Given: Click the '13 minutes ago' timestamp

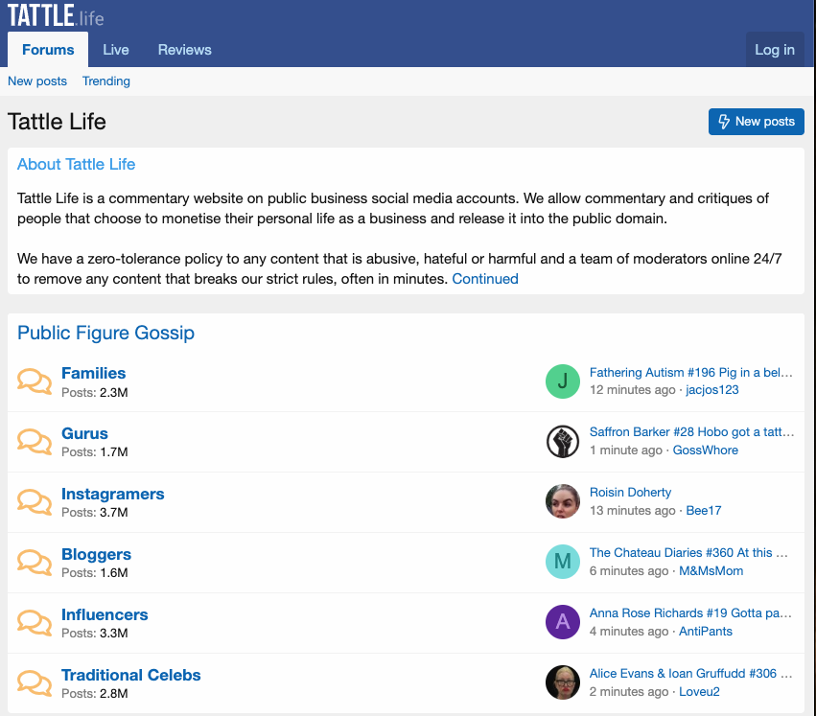Looking at the screenshot, I should point(632,511).
